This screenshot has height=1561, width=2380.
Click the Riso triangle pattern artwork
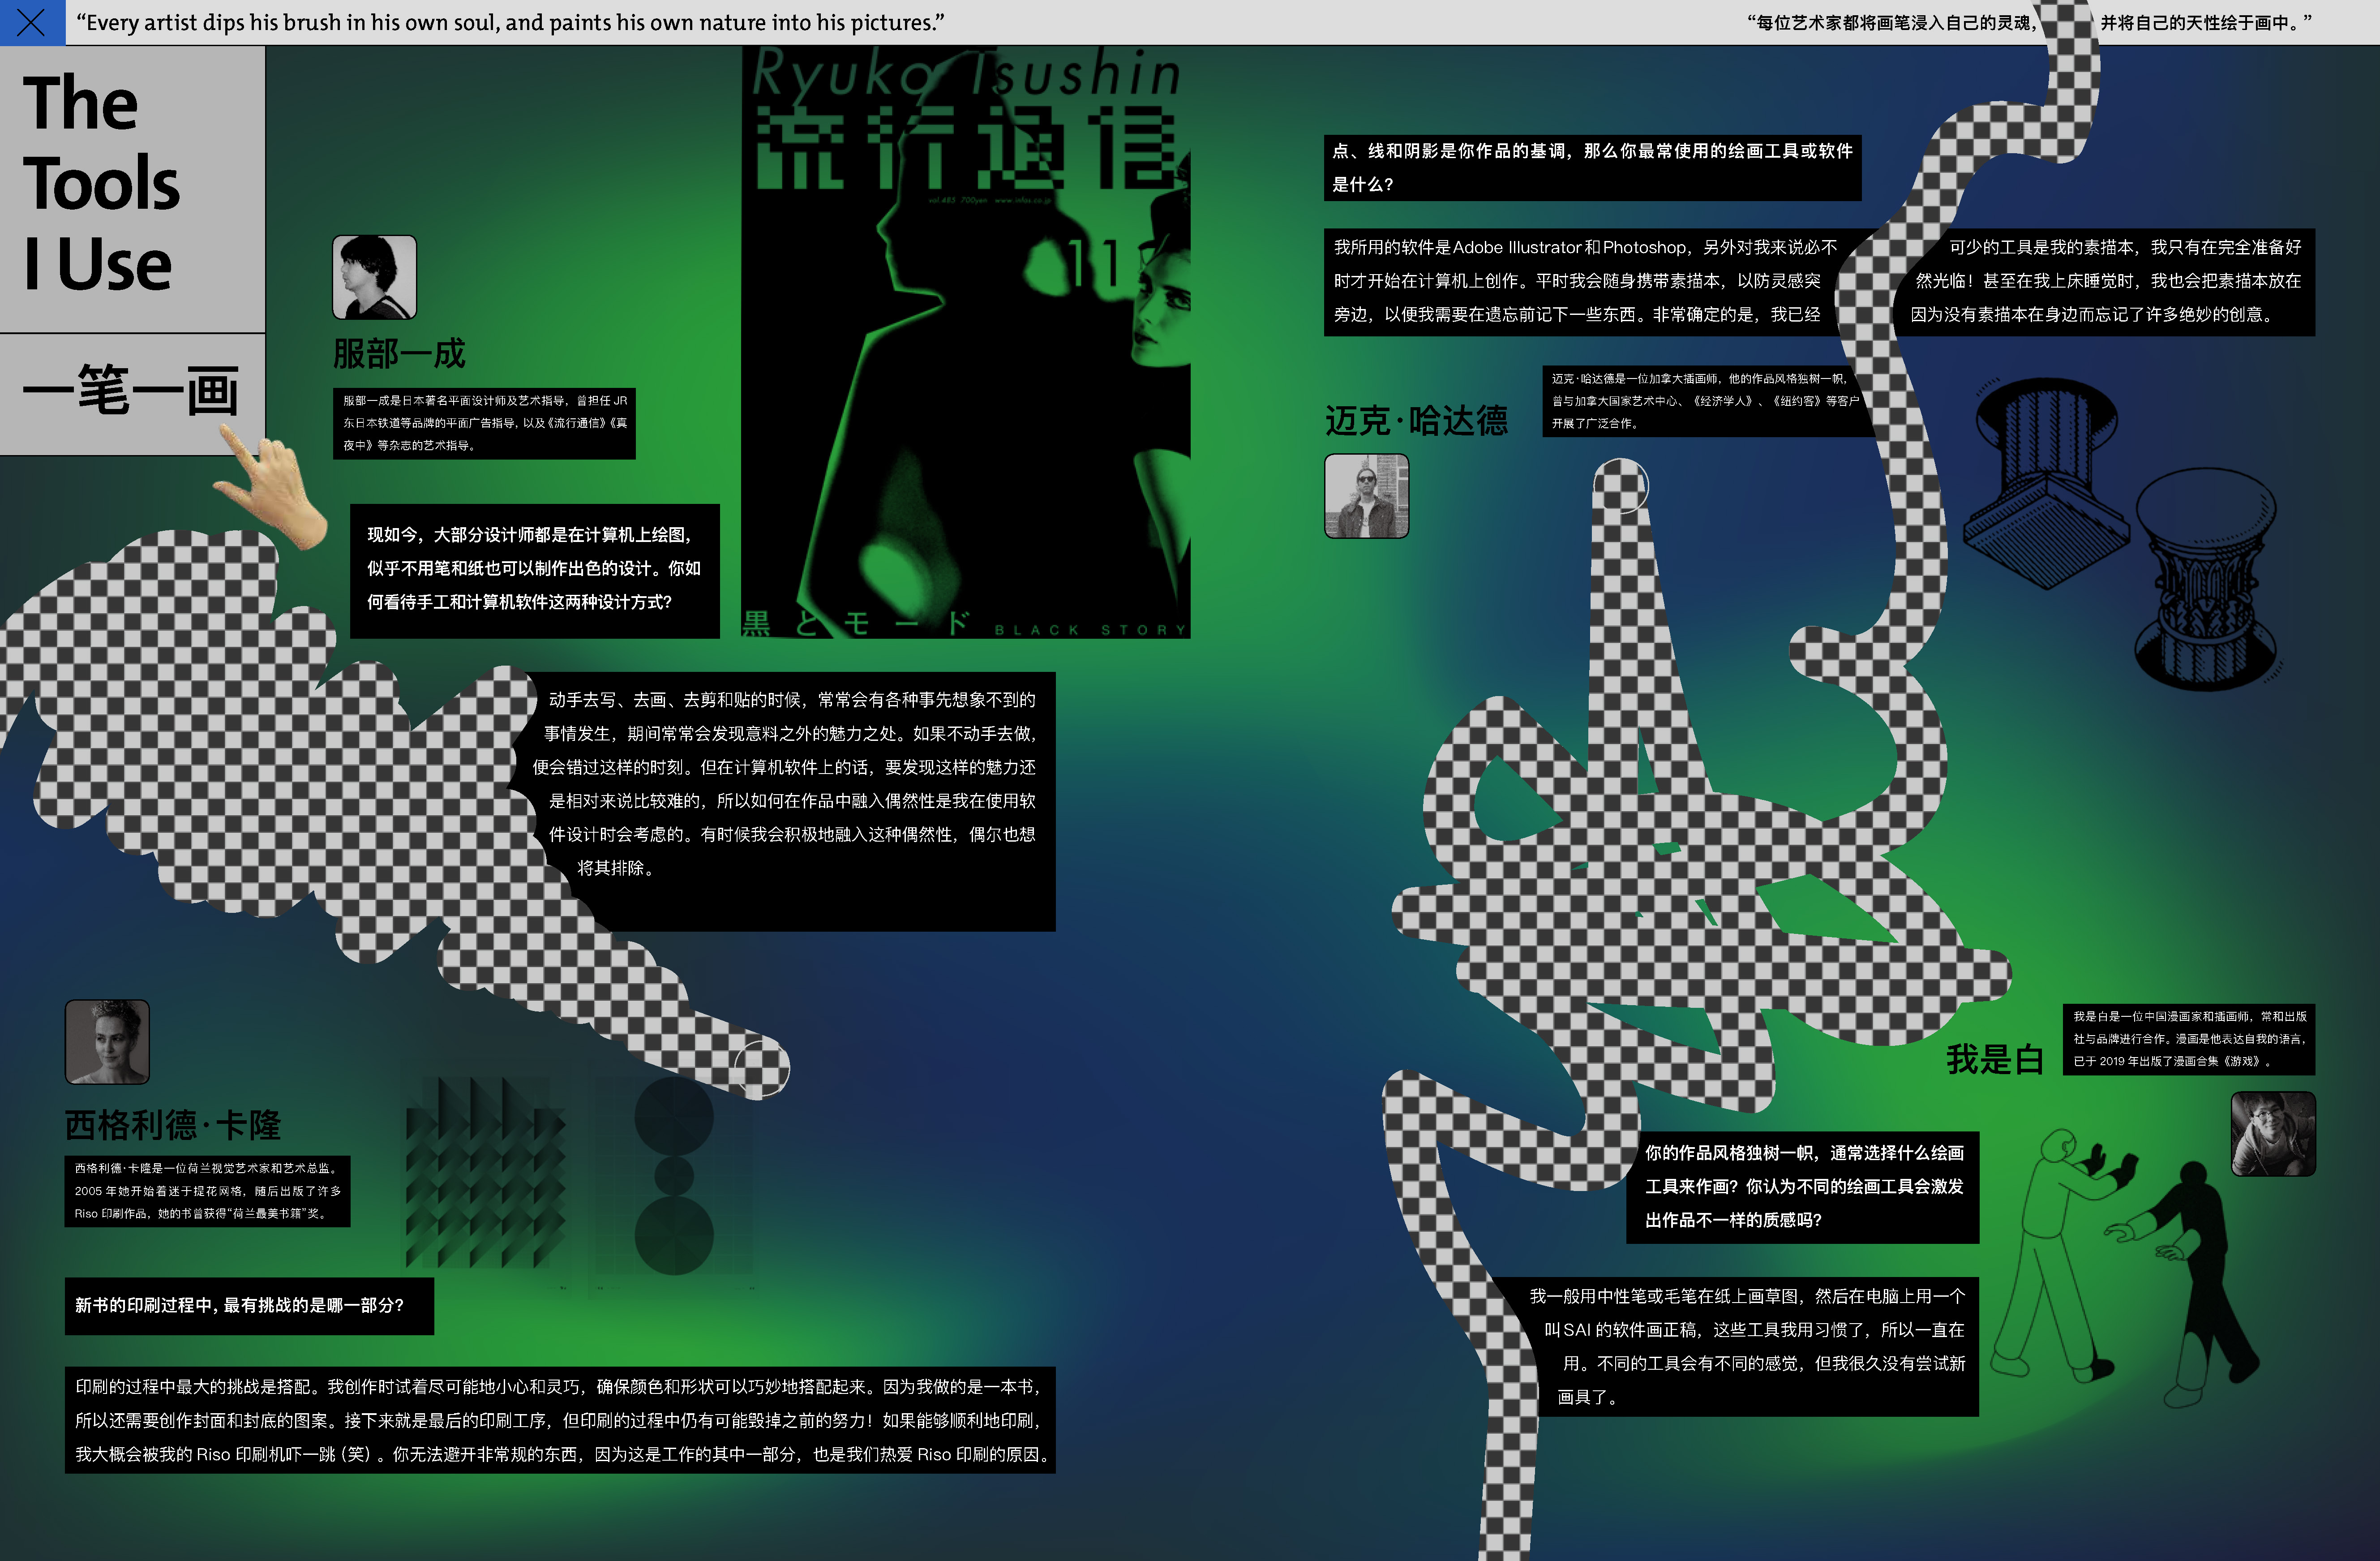click(x=486, y=1172)
